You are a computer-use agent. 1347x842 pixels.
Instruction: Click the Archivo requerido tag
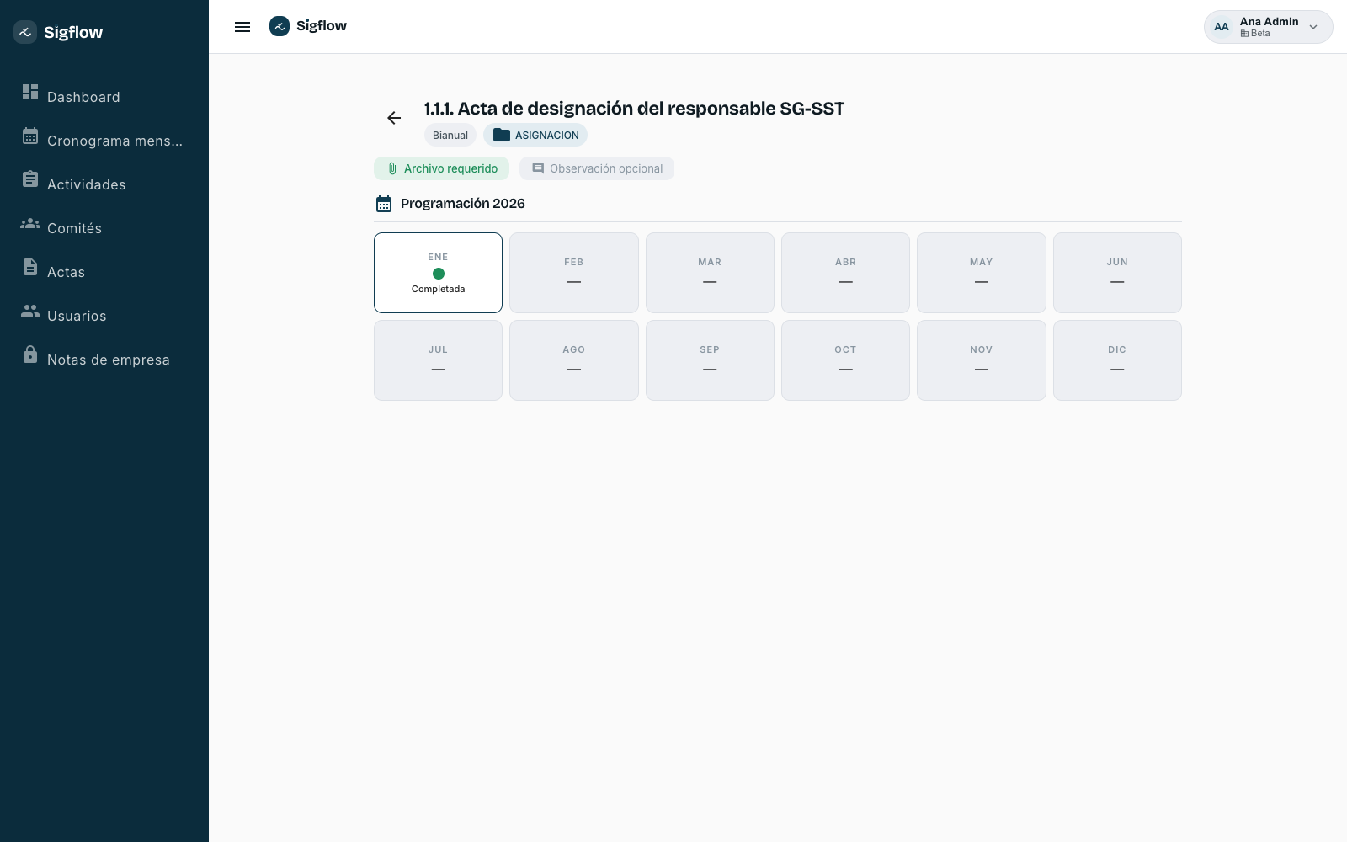click(x=441, y=168)
